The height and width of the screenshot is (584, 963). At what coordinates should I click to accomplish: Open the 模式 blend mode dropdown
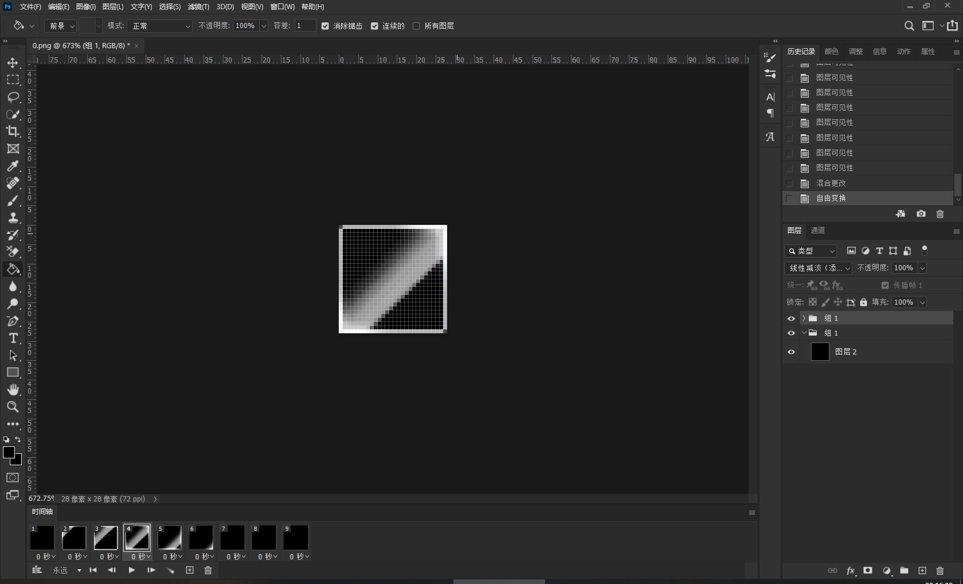(x=159, y=26)
